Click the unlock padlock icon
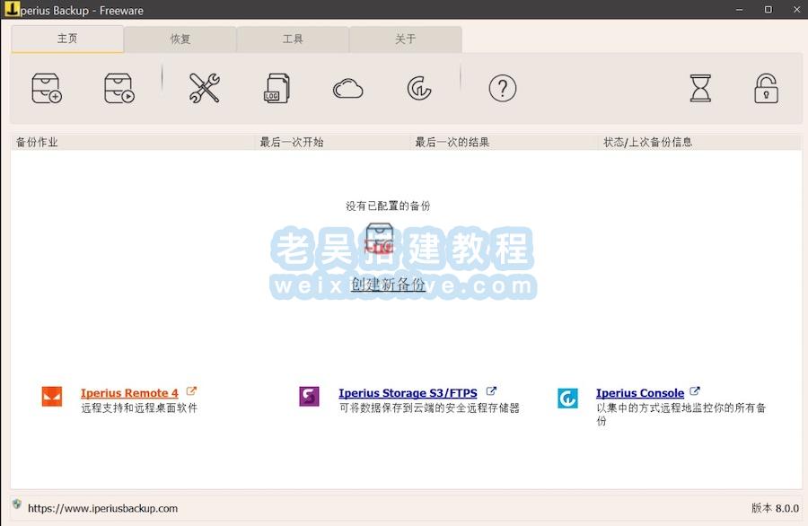808x526 pixels. tap(766, 88)
